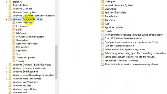
Task: Expand Windows Error Reporting node
Action: 6,72
